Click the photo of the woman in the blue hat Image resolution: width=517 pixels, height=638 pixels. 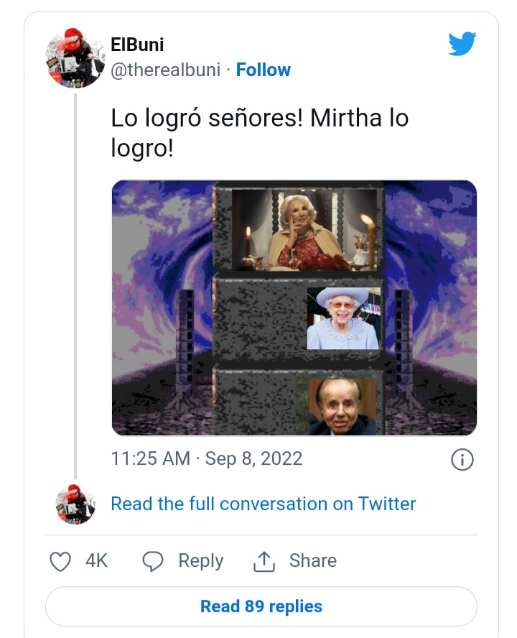coord(343,318)
